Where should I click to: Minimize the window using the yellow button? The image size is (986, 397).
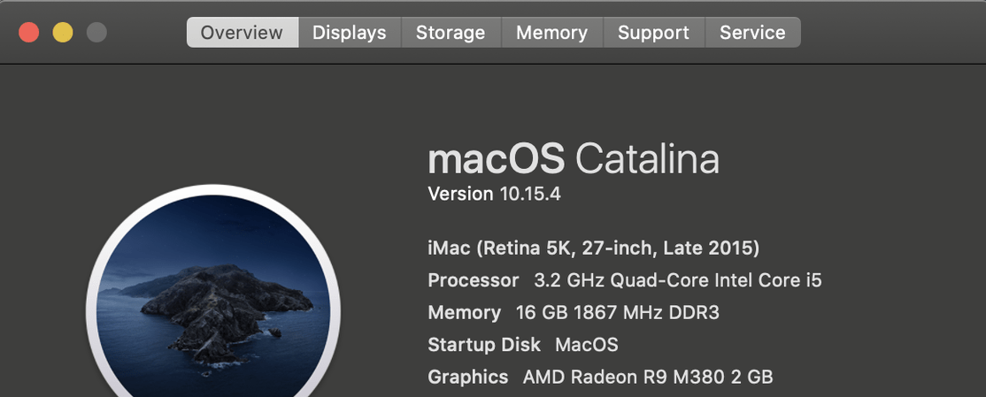click(x=63, y=33)
